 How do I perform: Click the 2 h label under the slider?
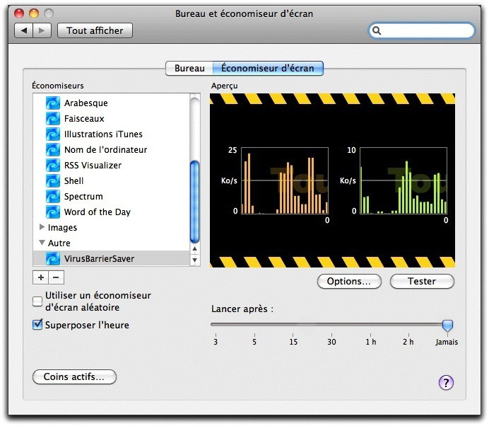click(408, 342)
